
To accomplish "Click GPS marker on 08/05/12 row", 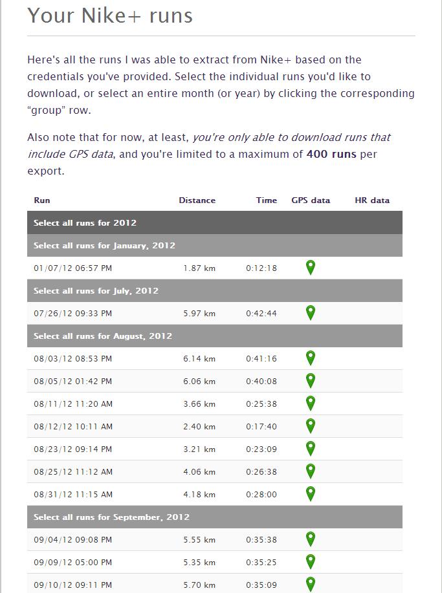I will pos(311,380).
